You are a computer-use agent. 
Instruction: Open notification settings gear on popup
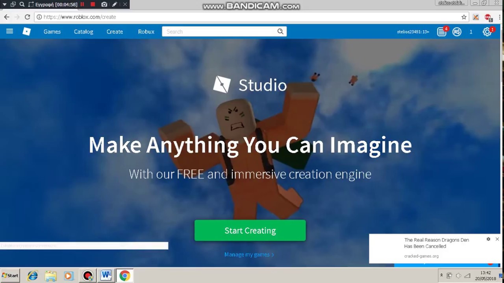pyautogui.click(x=488, y=239)
